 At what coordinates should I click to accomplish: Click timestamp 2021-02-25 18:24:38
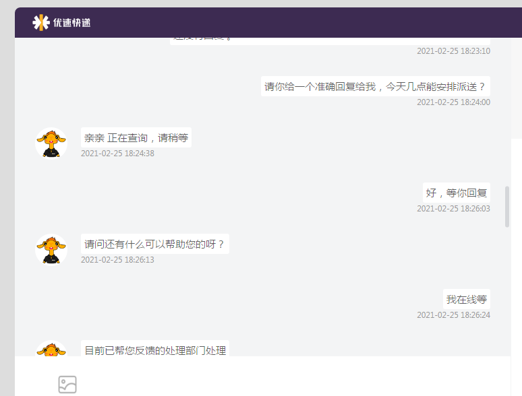117,154
